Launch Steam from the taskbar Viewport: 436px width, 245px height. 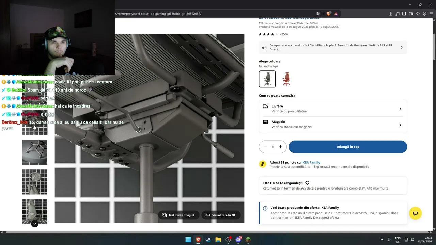point(208,240)
